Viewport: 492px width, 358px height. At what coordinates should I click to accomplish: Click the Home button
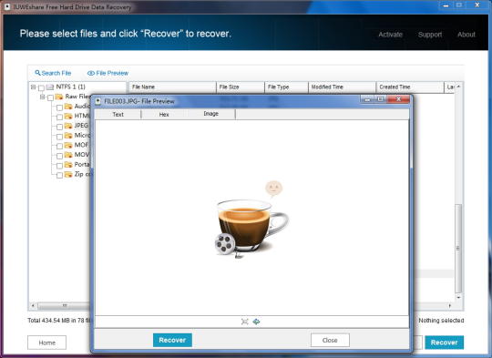pyautogui.click(x=47, y=343)
